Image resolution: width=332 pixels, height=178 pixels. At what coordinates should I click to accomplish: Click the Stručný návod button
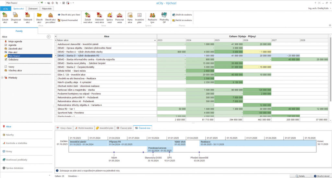[320, 176]
